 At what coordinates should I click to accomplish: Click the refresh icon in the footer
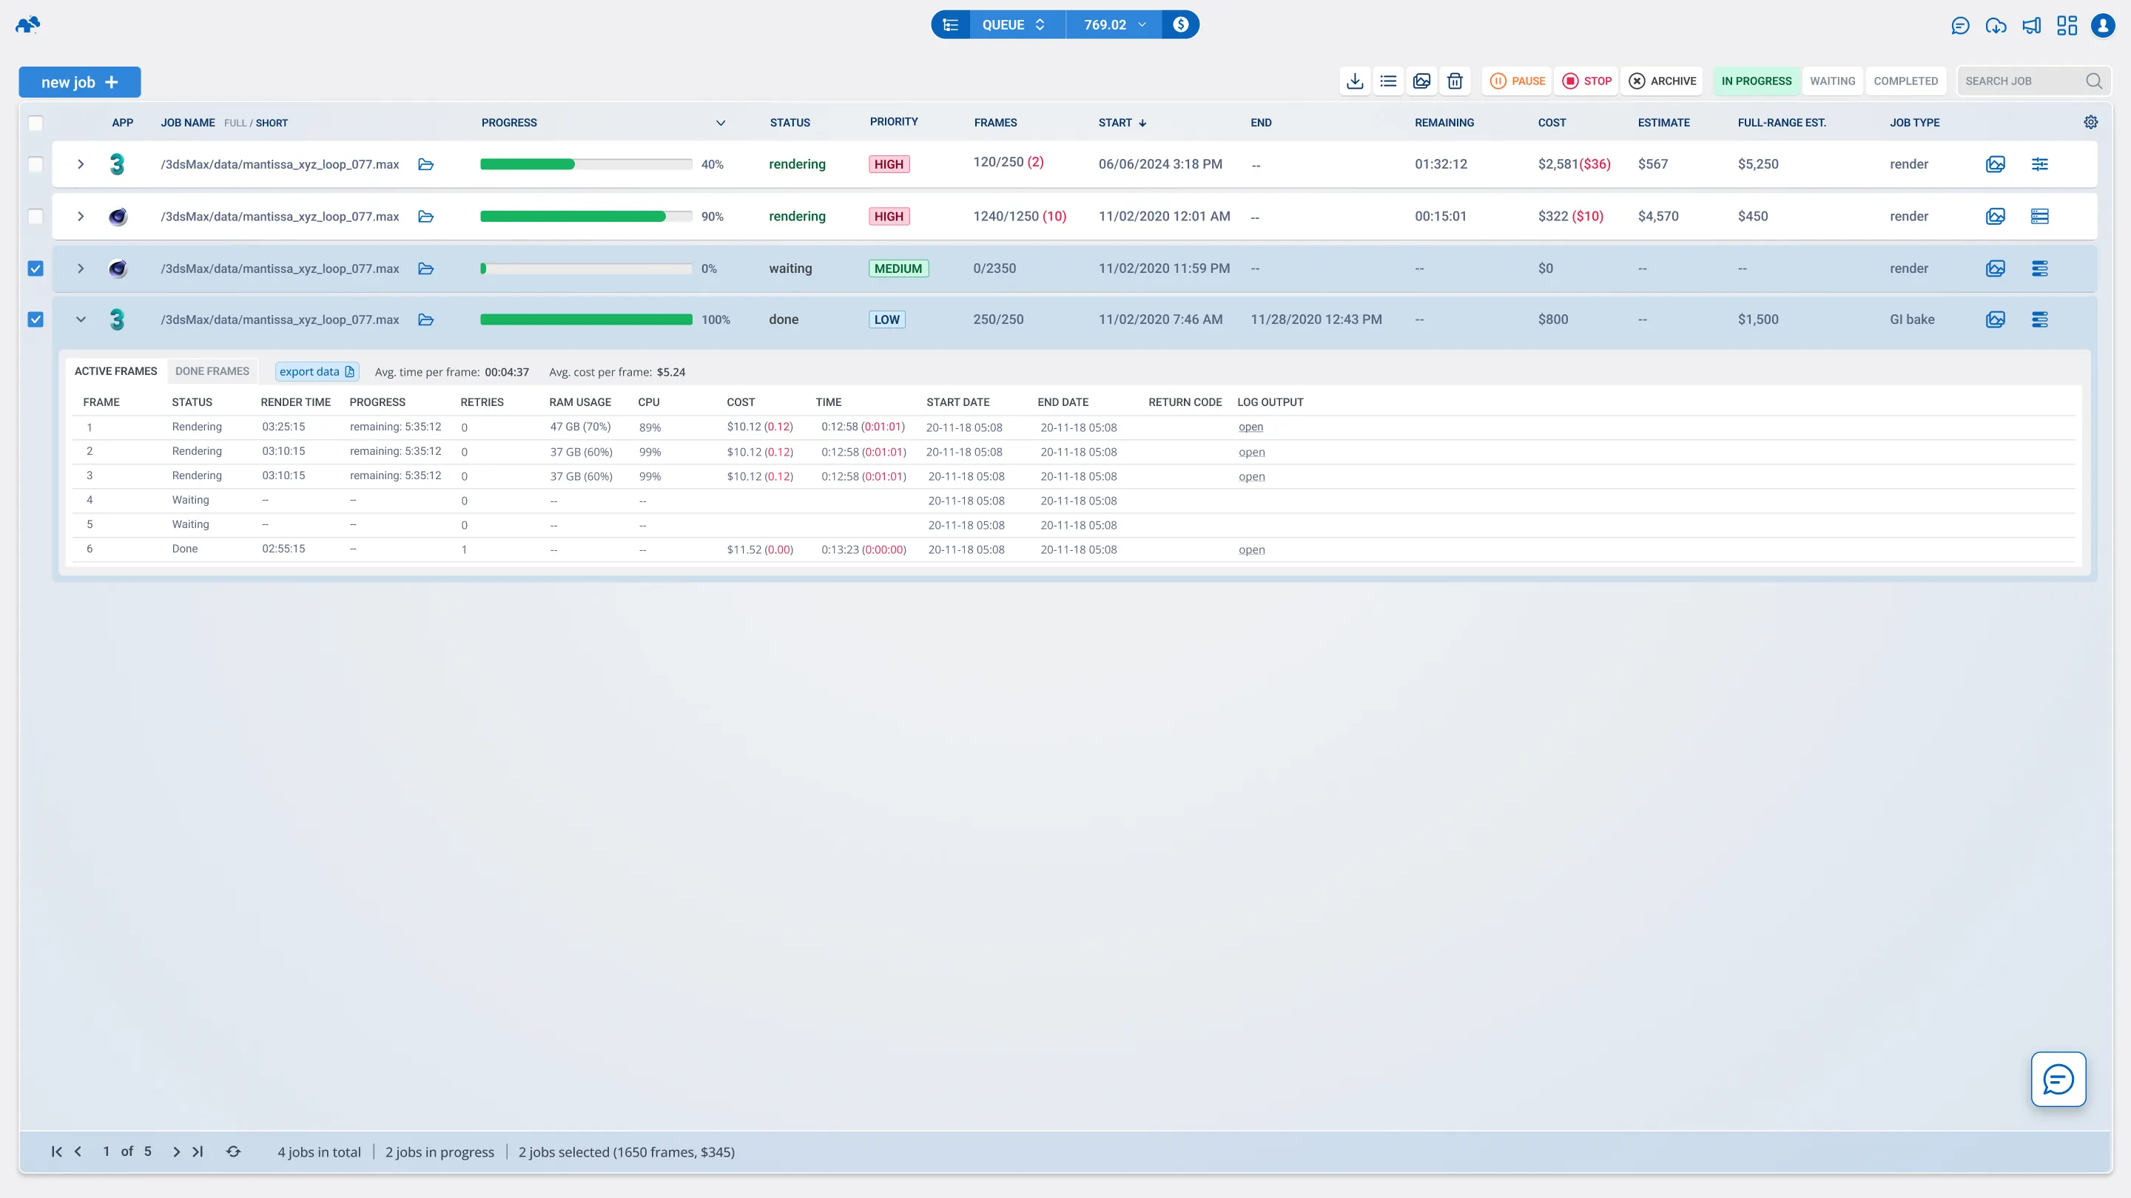[x=233, y=1151]
